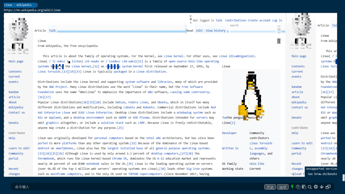Click the Red Hat Enterprise Linux link
The image size is (345, 194).
click(54, 112)
